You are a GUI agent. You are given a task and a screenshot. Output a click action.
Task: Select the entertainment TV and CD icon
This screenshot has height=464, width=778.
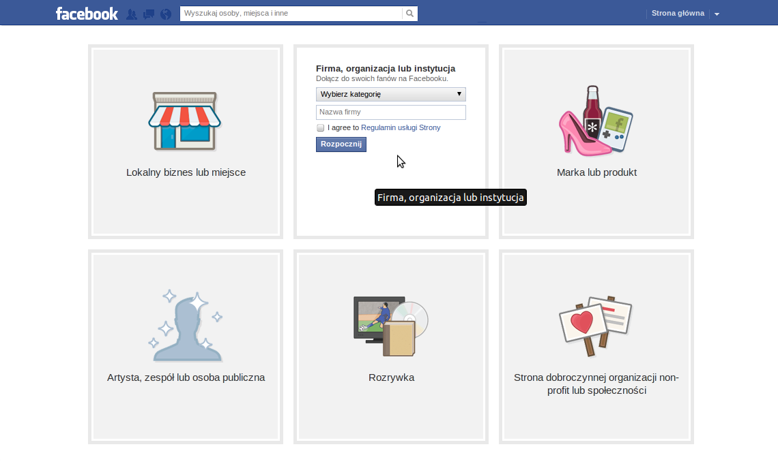tap(391, 326)
